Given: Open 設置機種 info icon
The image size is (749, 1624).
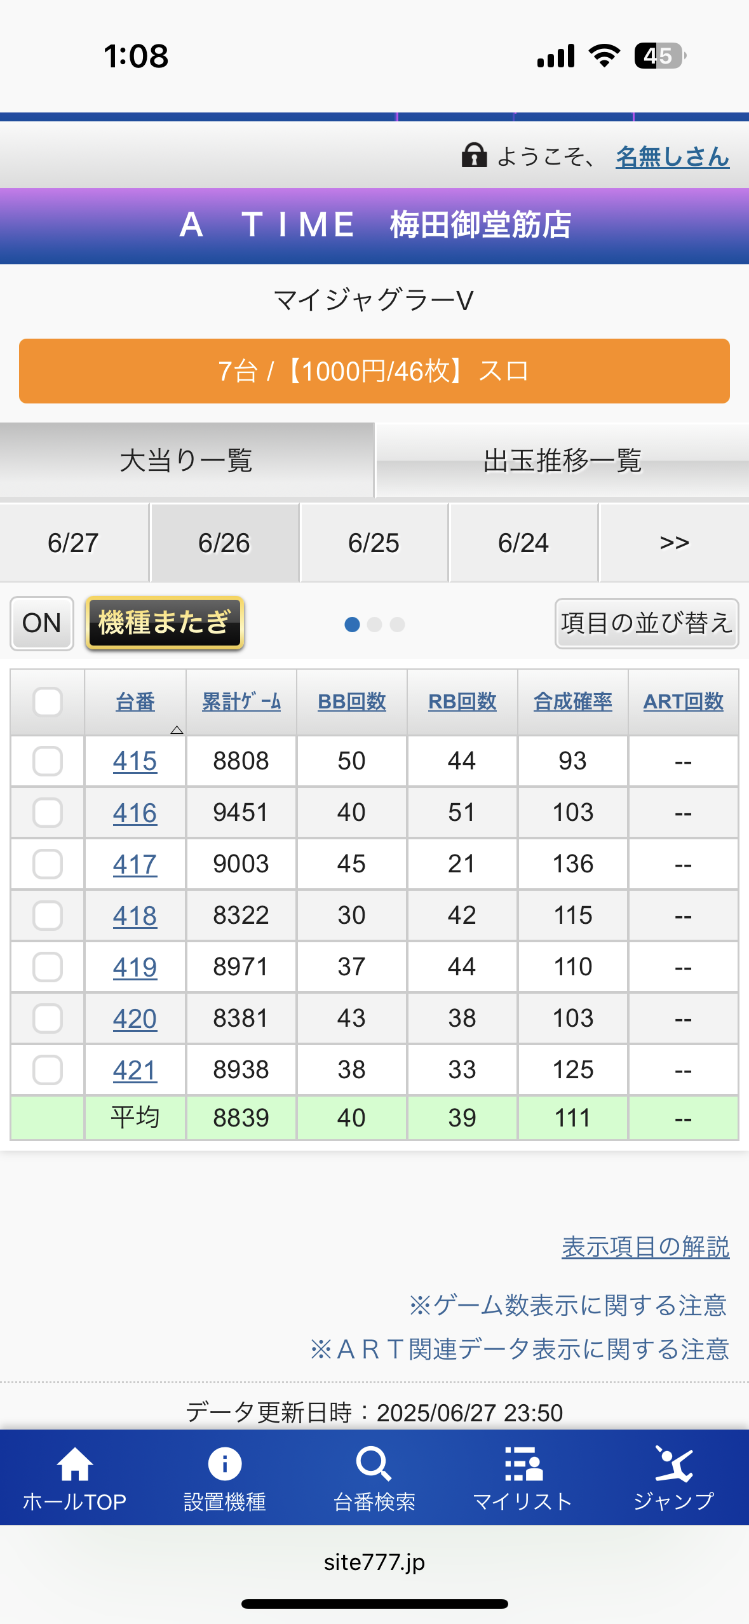Looking at the screenshot, I should pyautogui.click(x=224, y=1463).
